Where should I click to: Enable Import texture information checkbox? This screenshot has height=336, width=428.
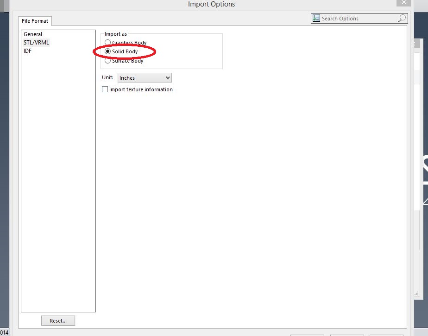[105, 89]
